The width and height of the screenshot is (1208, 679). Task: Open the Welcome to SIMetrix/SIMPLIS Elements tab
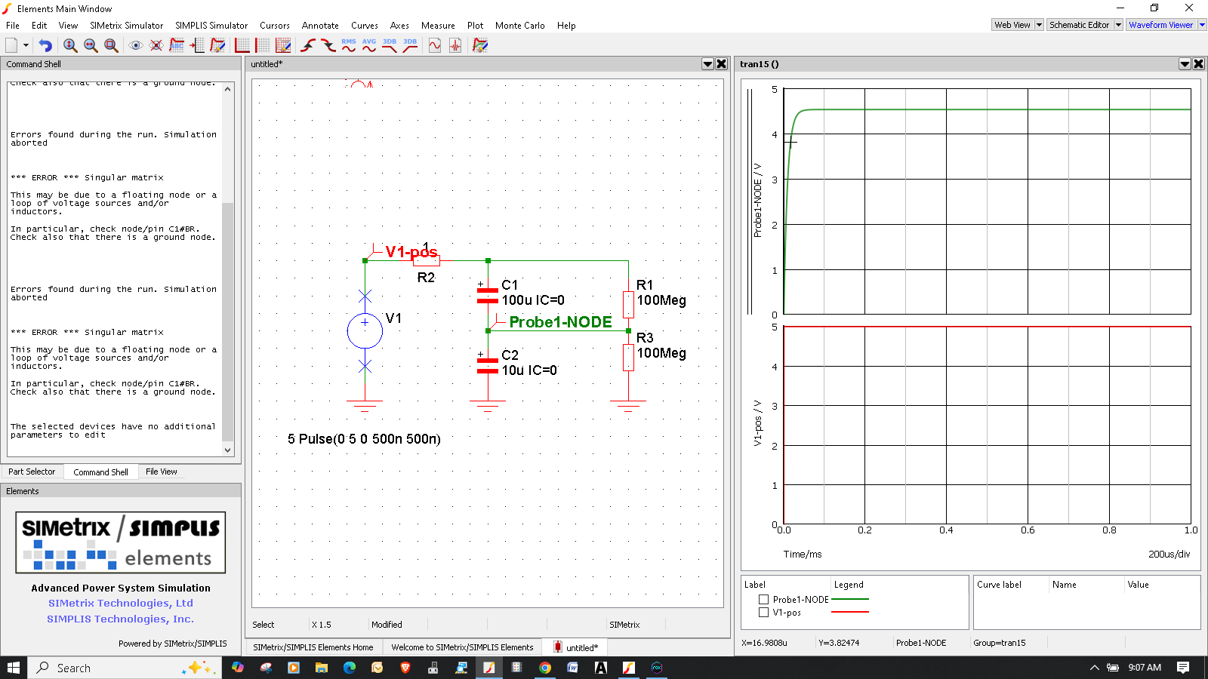[x=462, y=647]
